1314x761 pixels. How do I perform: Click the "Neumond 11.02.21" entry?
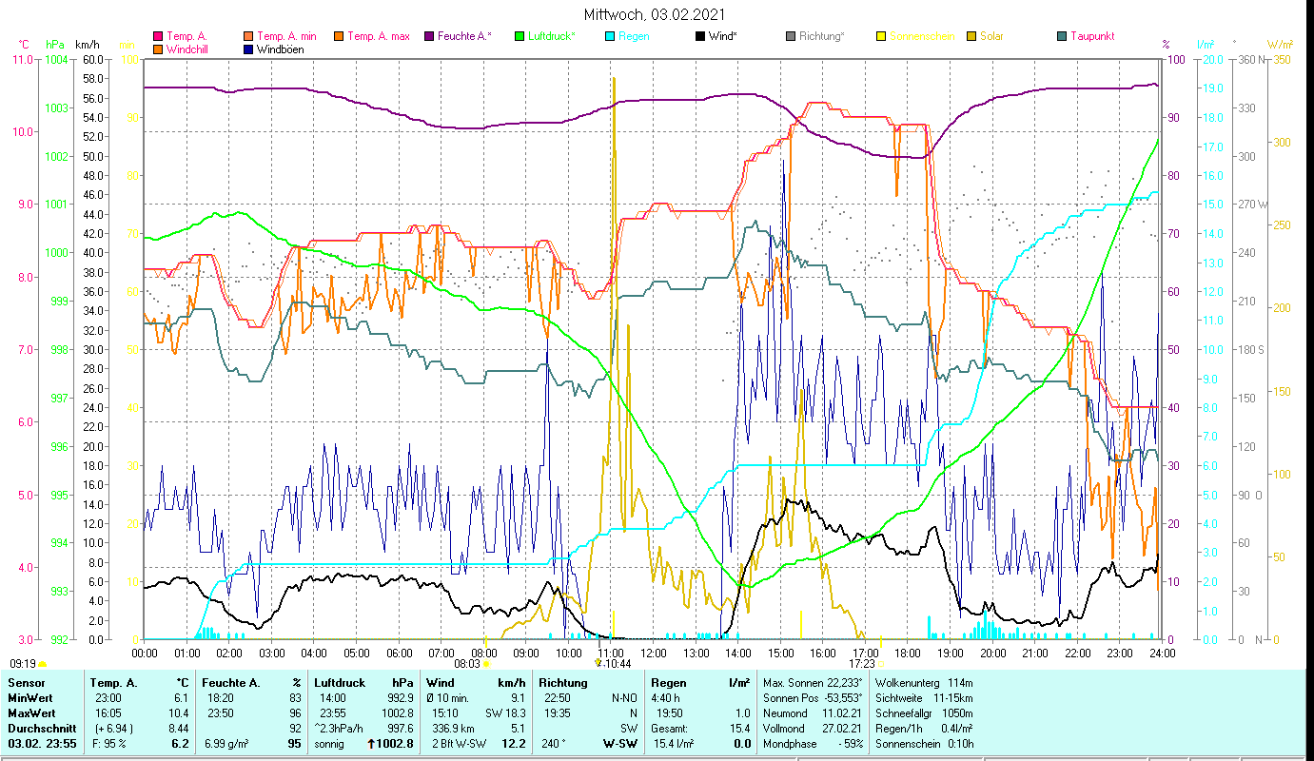(x=813, y=712)
